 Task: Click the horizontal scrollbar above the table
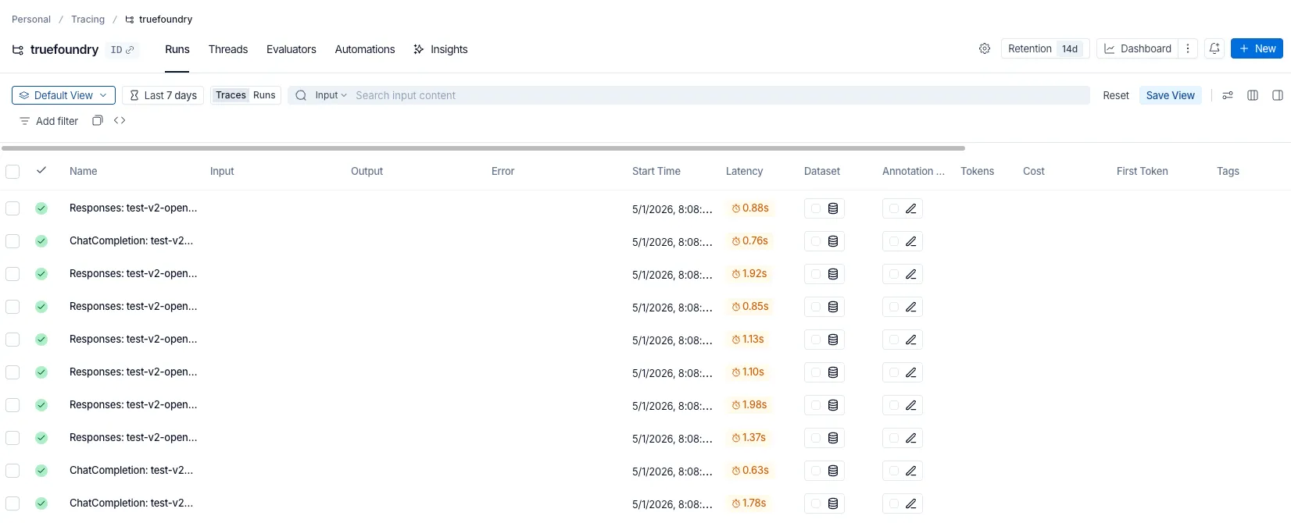click(x=483, y=148)
